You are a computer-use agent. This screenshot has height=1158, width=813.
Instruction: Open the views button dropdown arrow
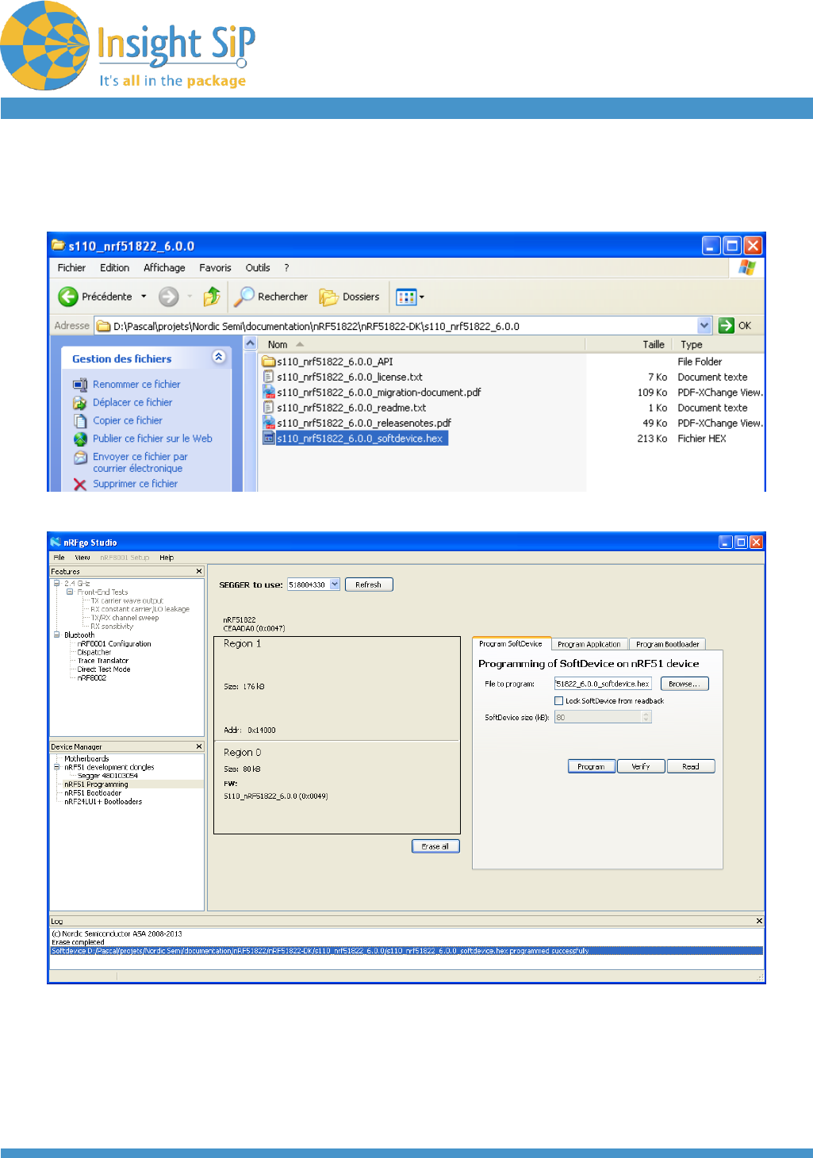coord(422,297)
